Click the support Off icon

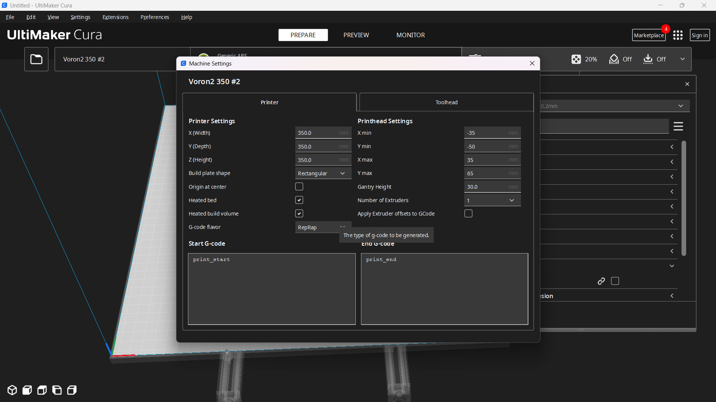tap(614, 59)
